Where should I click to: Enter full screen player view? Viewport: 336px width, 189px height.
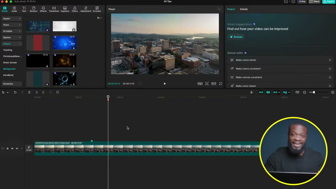[x=220, y=84]
